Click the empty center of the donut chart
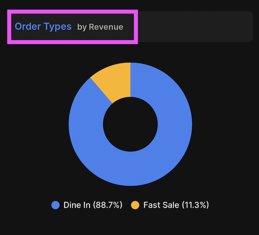Image resolution: width=259 pixels, height=235 pixels. [x=130, y=124]
